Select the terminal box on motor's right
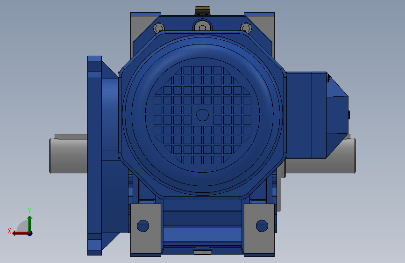Image resolution: width=405 pixels, height=263 pixels. [317, 115]
